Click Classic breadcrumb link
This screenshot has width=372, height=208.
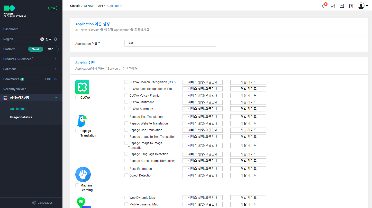pos(75,6)
